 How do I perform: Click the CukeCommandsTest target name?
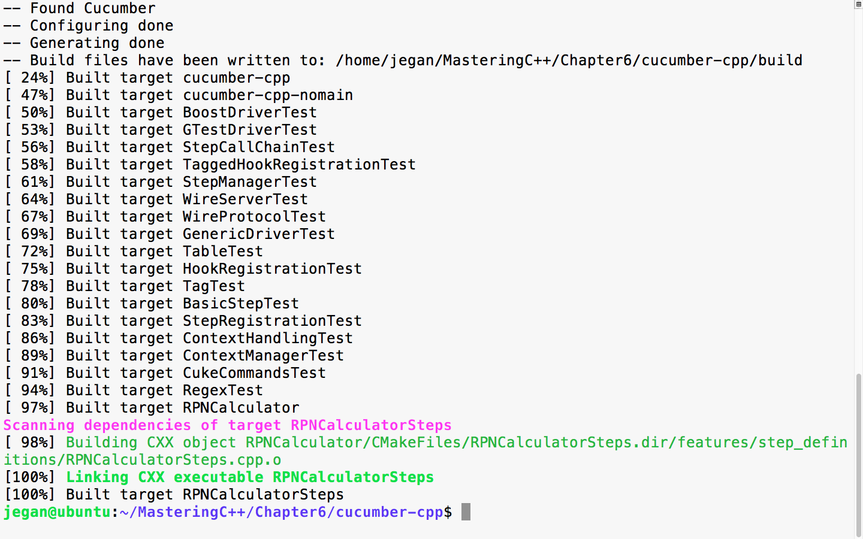tap(254, 373)
